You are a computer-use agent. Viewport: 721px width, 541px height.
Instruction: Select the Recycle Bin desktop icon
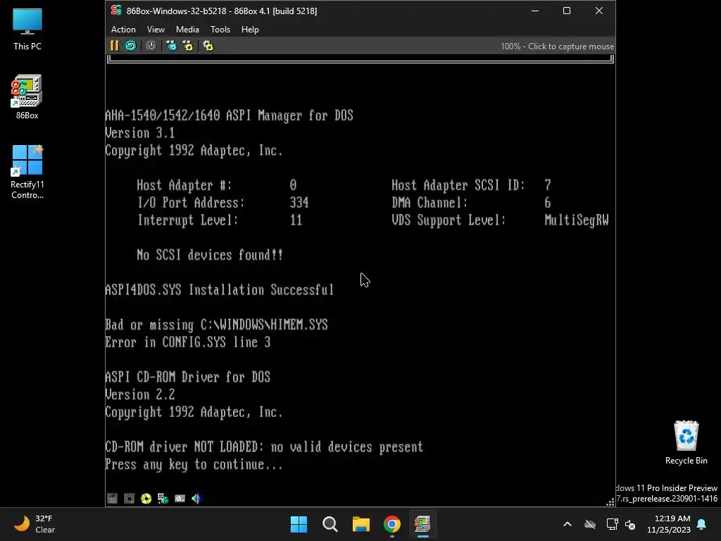click(686, 442)
